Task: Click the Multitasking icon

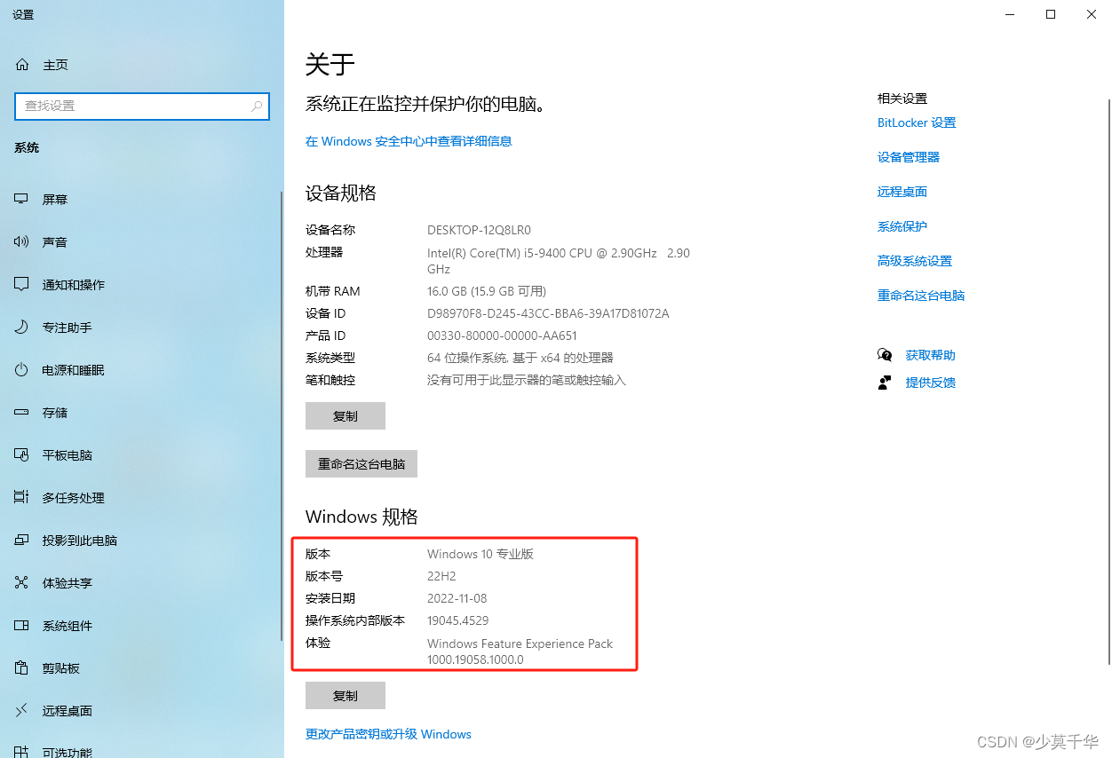Action: [22, 498]
